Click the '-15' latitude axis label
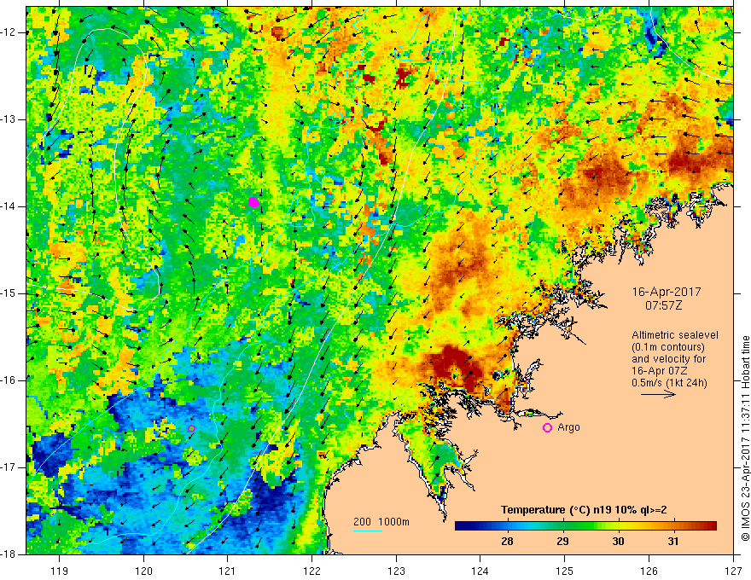751x580 pixels. (9, 293)
